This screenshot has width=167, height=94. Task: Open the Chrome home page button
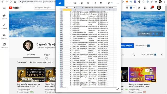click(15, 2)
